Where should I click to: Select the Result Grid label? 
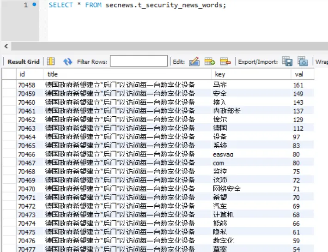coord(24,62)
